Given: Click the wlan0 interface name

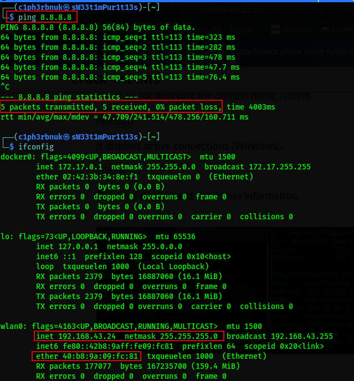Looking at the screenshot, I should [12, 326].
